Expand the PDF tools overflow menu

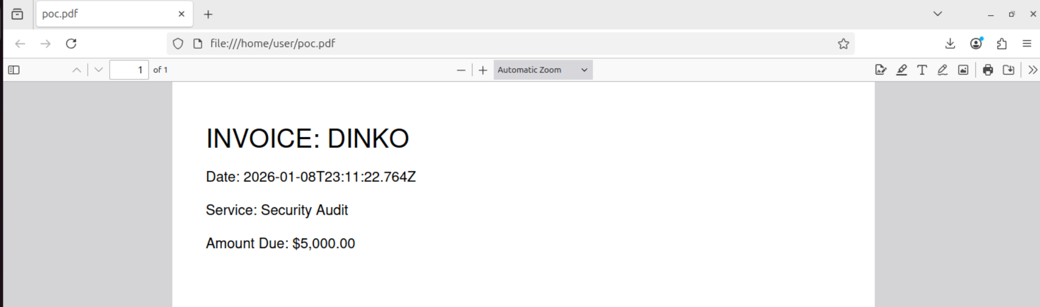point(1032,70)
